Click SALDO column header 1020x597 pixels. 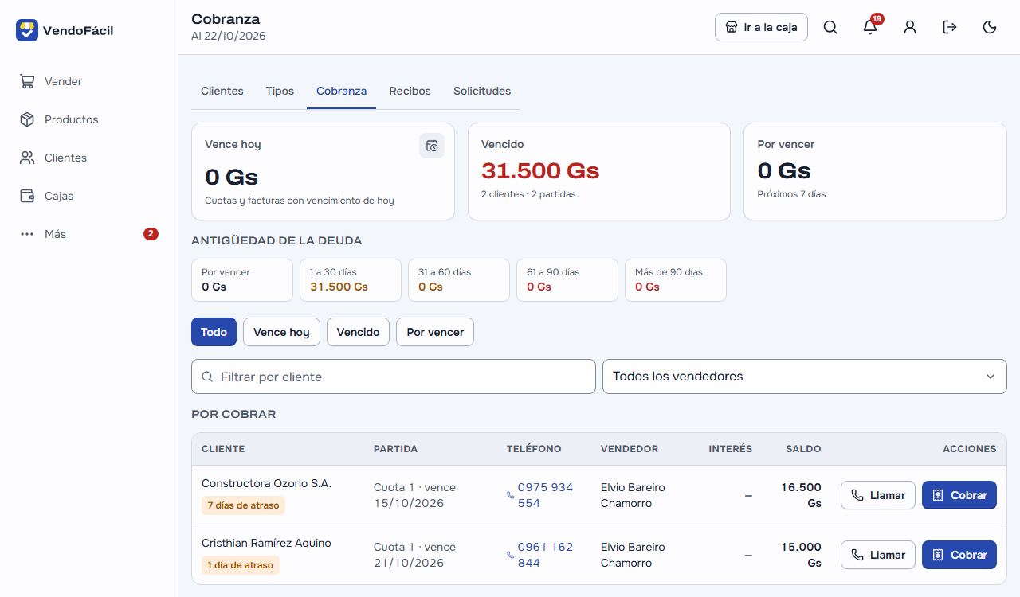(803, 449)
